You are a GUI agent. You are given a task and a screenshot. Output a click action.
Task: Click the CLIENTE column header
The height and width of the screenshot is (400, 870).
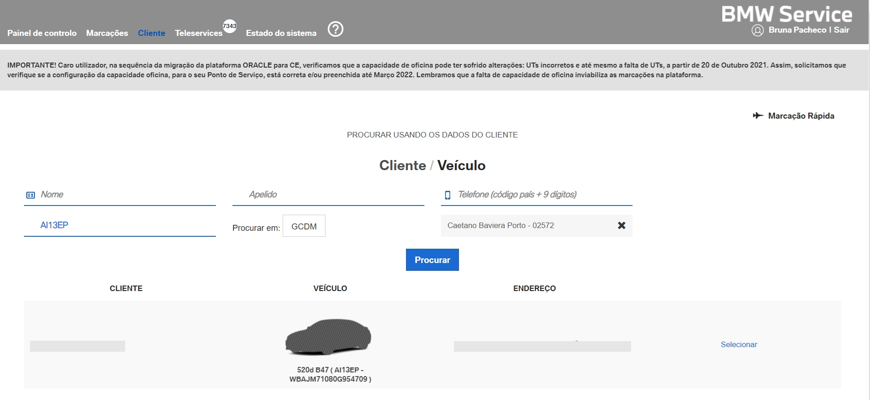coord(126,288)
